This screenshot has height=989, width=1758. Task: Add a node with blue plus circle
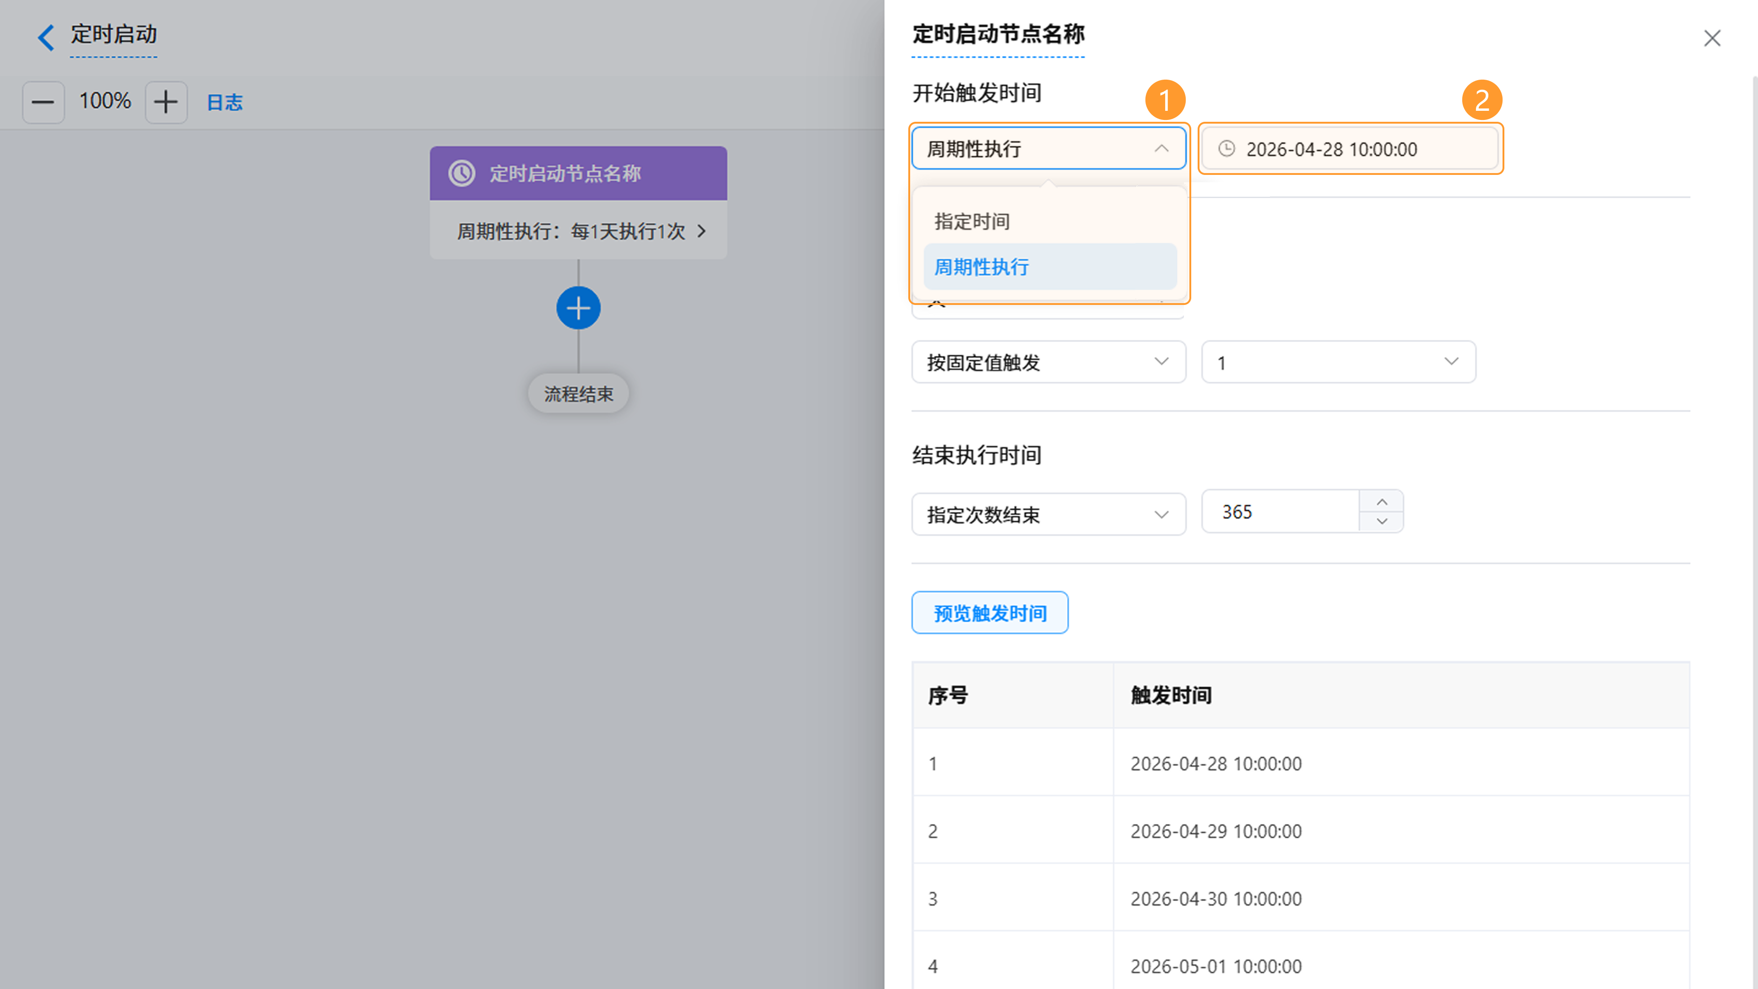(x=578, y=309)
